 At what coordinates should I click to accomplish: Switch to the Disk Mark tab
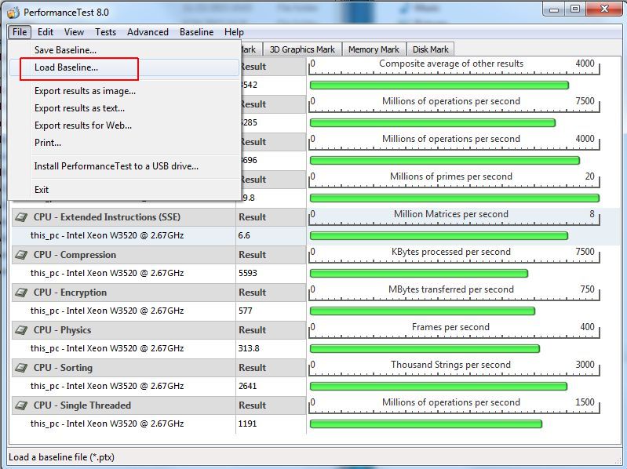tap(430, 49)
